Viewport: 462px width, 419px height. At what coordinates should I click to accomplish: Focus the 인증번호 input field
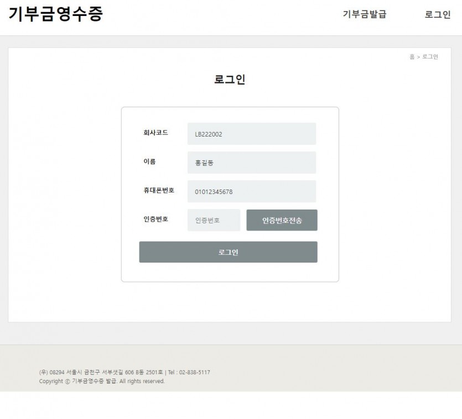point(214,220)
